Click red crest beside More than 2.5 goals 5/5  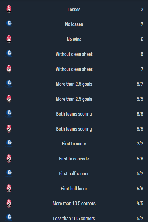pyautogui.click(x=9, y=99)
